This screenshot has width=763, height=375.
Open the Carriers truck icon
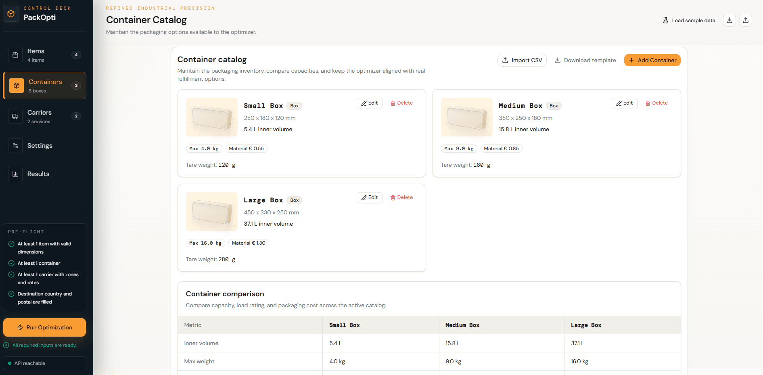(x=15, y=116)
